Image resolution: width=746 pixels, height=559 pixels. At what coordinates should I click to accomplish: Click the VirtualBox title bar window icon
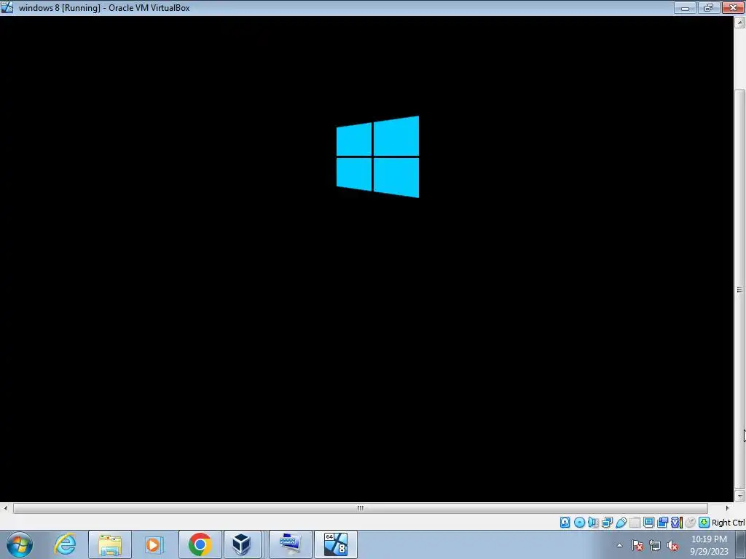pos(7,7)
